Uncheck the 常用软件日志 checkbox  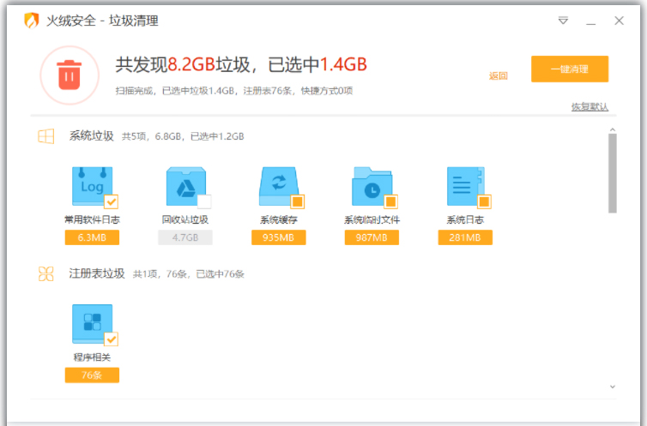point(112,202)
